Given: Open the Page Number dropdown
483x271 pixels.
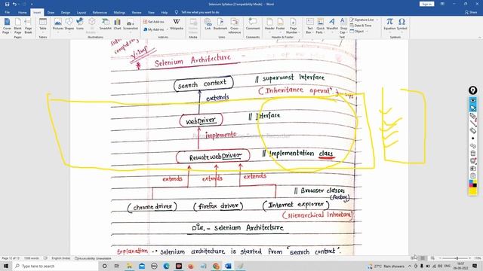Looking at the screenshot, I should pos(293,26).
